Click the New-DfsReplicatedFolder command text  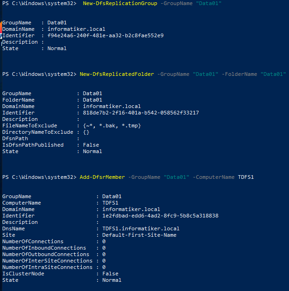pyautogui.click(x=117, y=74)
